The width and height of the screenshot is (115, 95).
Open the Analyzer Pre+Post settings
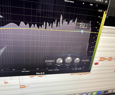(56, 70)
